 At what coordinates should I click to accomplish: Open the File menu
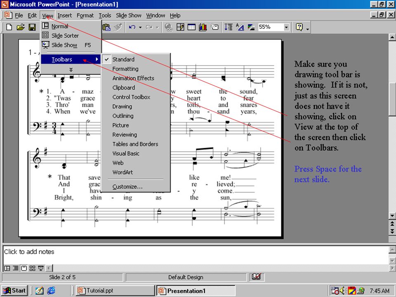pyautogui.click(x=19, y=15)
